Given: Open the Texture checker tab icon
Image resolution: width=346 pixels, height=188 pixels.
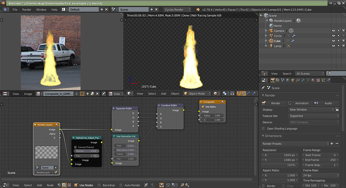Looking at the screenshot, I should pos(318,80).
